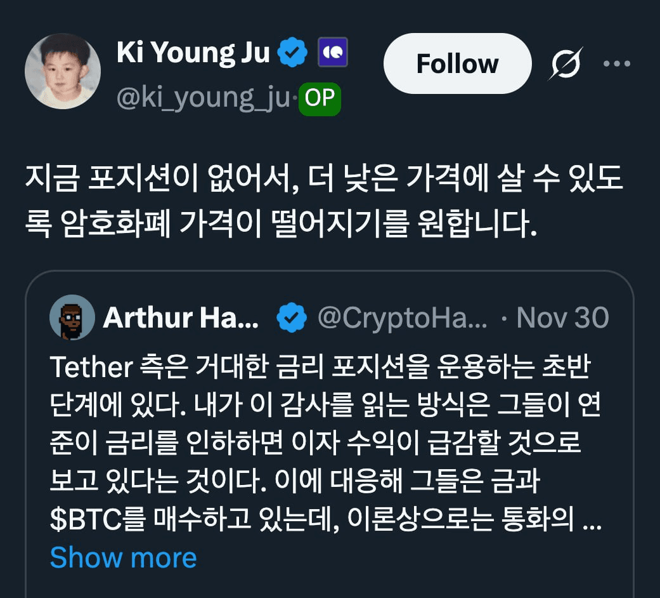Click the Grok slashed-circle icon
Viewport: 660px width, 598px height.
[566, 64]
